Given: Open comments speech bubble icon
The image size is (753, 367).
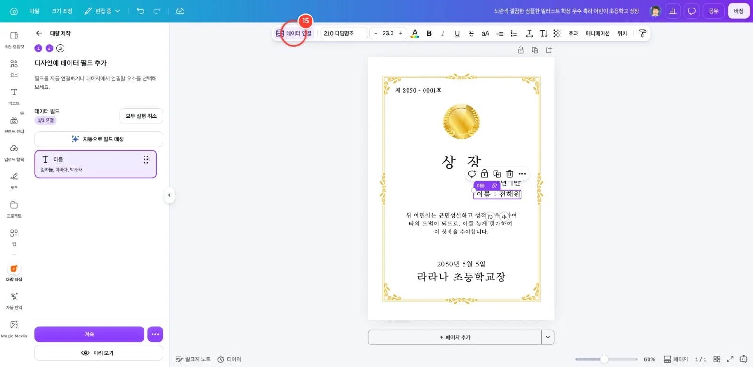Looking at the screenshot, I should tap(691, 11).
